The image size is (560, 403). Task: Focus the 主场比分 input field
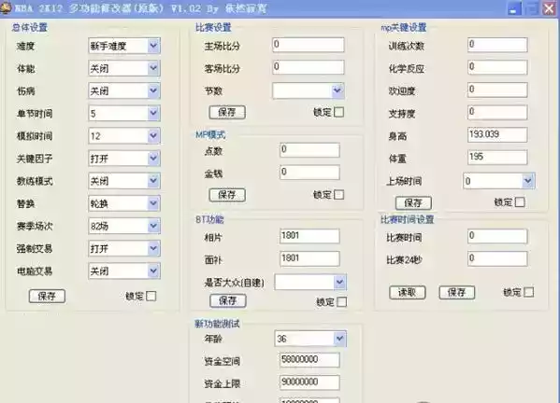(x=309, y=45)
